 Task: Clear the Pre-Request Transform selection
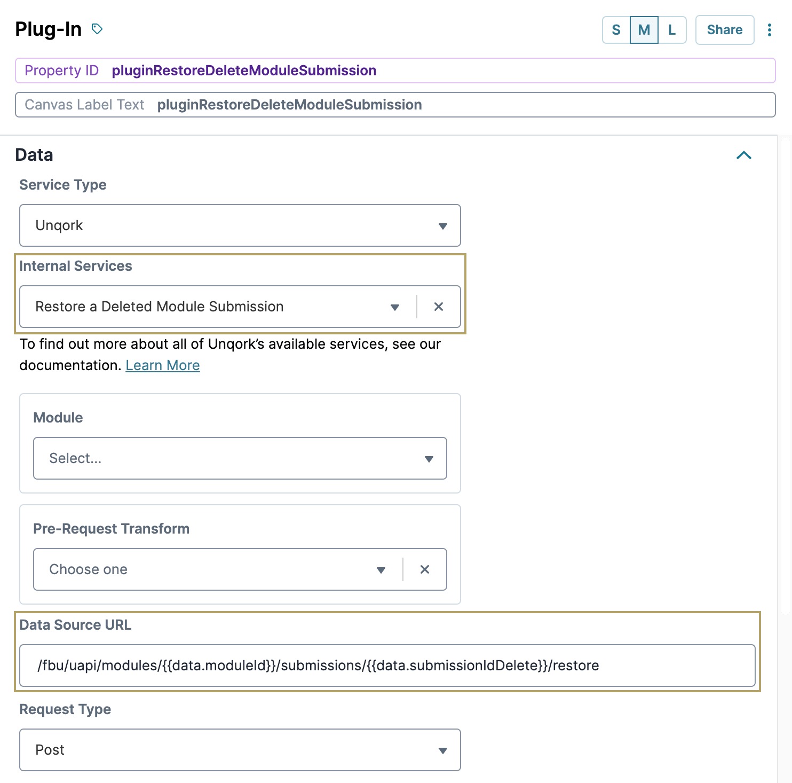[425, 569]
